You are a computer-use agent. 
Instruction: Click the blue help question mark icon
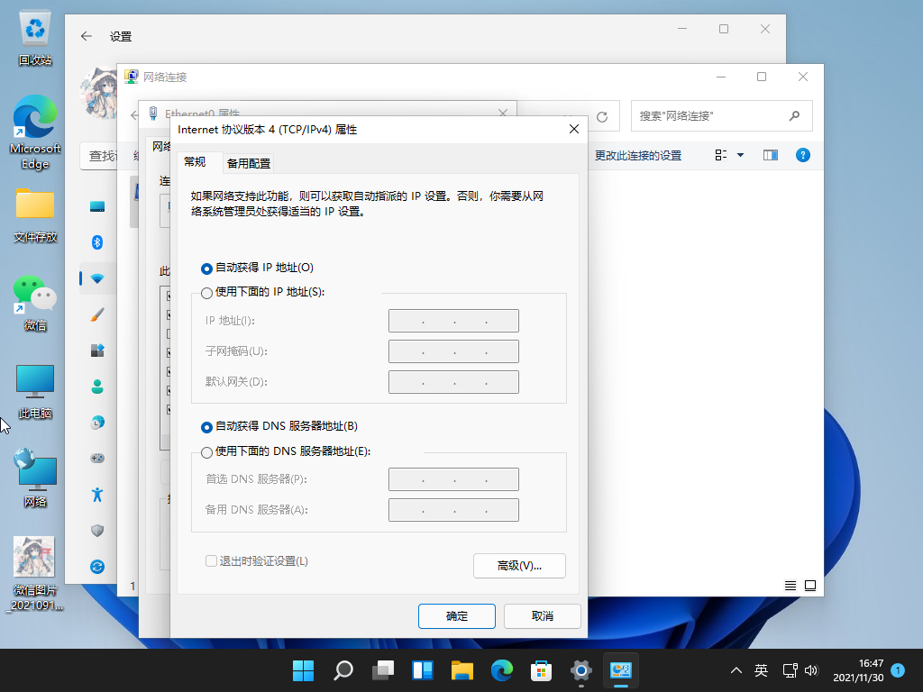click(802, 155)
